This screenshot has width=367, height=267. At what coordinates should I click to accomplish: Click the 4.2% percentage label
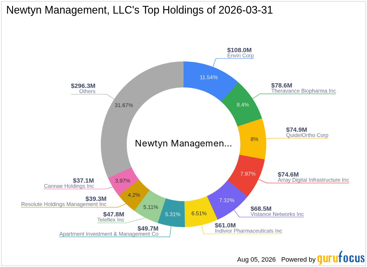pos(134,195)
